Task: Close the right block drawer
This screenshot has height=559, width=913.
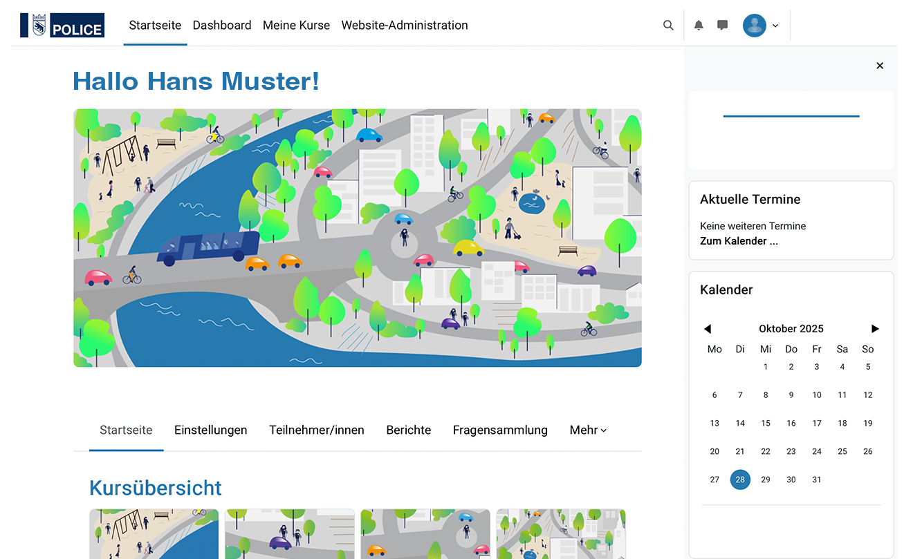Action: [x=880, y=66]
